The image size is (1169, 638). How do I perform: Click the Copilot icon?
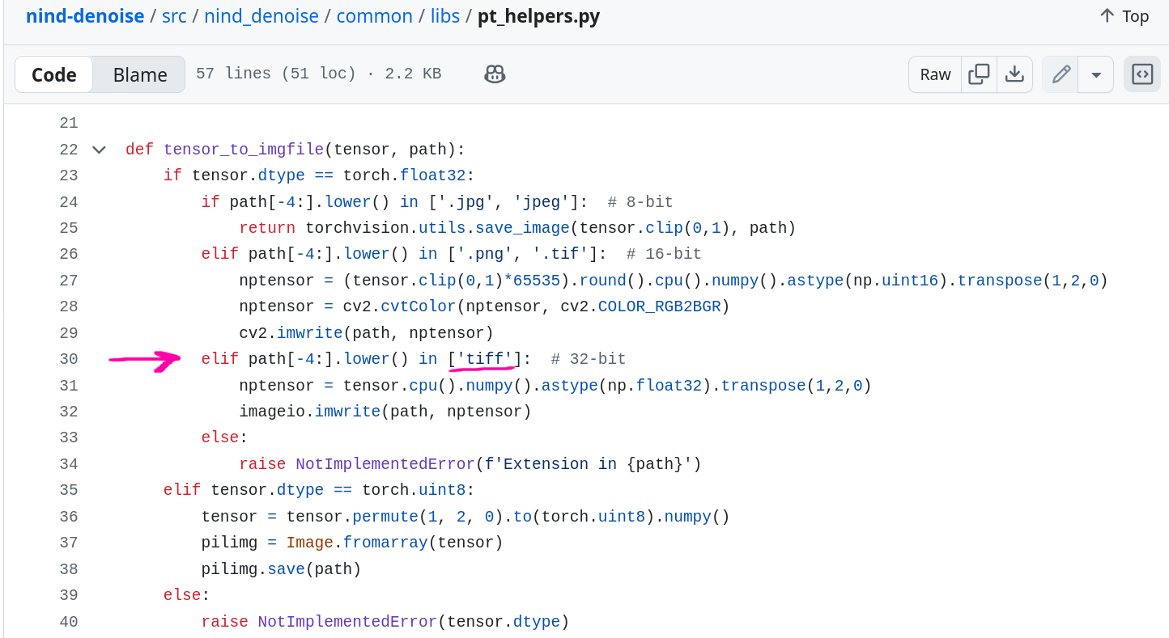tap(495, 74)
